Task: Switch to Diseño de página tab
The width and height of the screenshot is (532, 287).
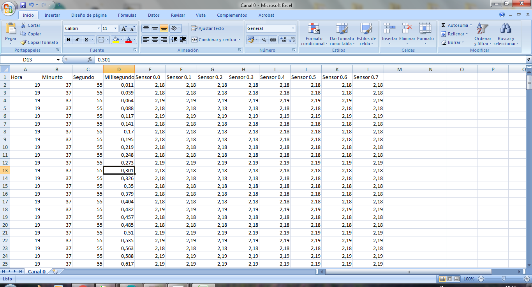Action: (x=89, y=15)
